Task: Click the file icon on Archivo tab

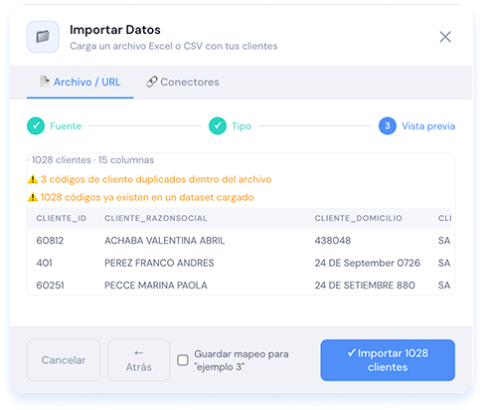Action: pos(45,82)
